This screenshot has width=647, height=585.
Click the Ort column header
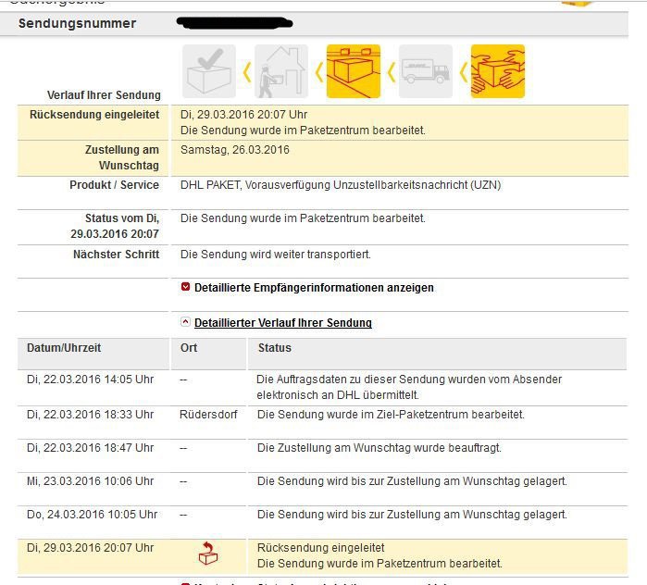[x=188, y=348]
